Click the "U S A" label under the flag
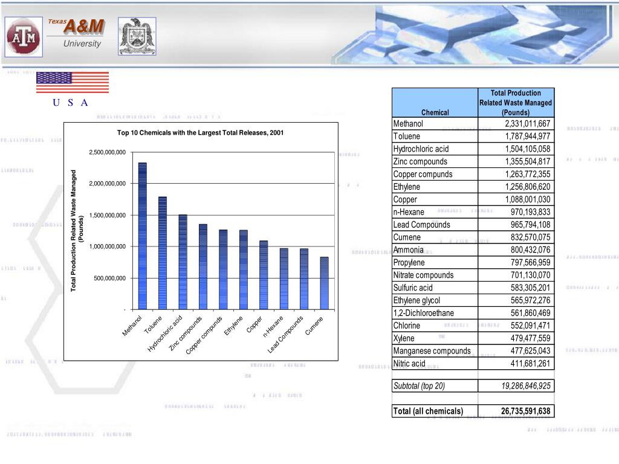The image size is (619, 464). point(70,103)
